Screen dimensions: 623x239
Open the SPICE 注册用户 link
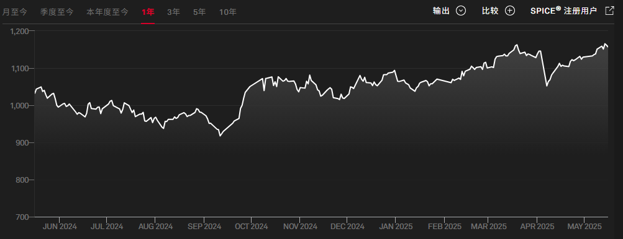pos(563,11)
